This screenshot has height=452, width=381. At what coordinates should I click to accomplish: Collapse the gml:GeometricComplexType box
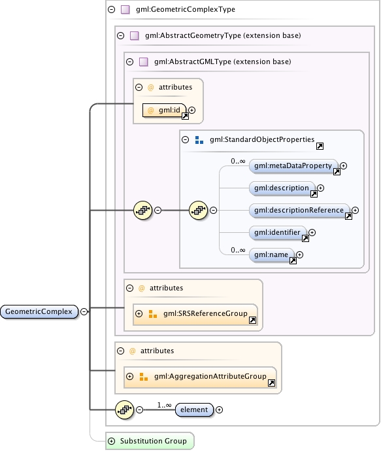pos(112,10)
